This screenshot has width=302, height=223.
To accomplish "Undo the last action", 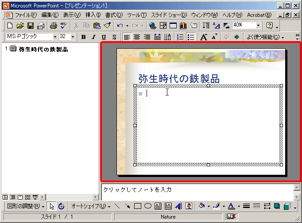I will point(120,26).
